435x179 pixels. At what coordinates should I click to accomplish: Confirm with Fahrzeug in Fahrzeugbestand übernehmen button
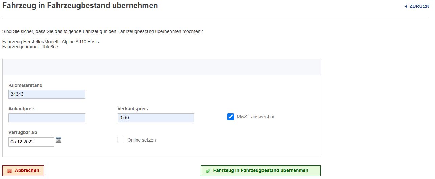pyautogui.click(x=260, y=171)
